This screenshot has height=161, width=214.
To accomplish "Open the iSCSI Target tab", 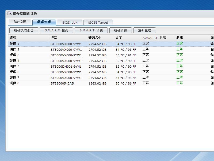I will (x=98, y=23).
